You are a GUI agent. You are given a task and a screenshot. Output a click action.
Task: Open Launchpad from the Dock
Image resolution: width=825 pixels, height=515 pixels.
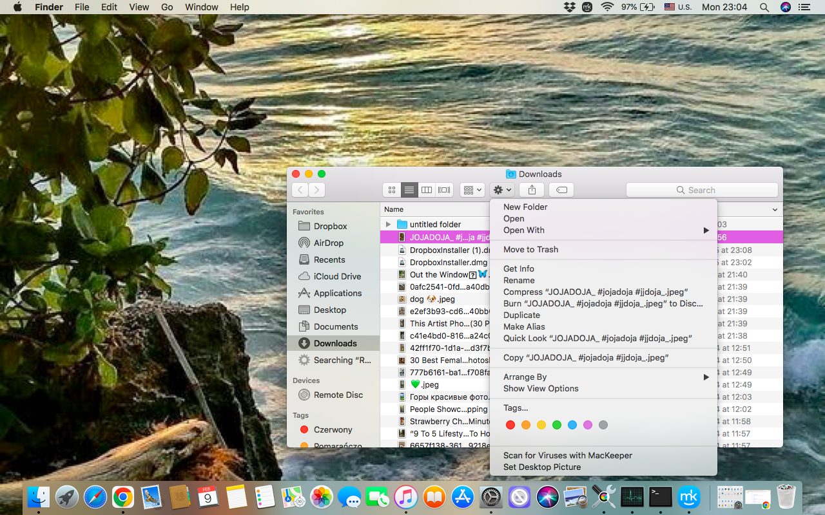pos(66,497)
